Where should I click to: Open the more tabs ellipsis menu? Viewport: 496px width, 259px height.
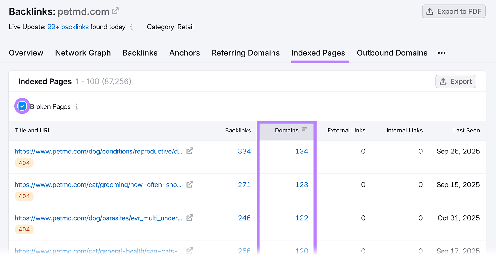(x=441, y=53)
